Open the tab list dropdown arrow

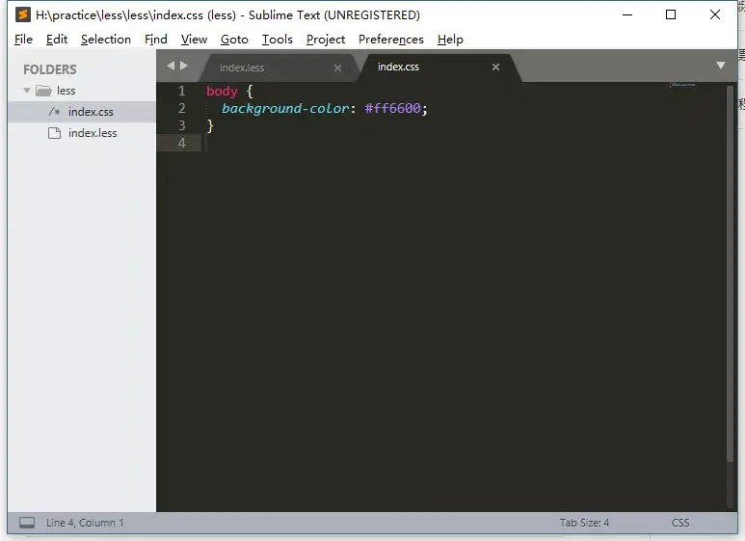click(720, 66)
